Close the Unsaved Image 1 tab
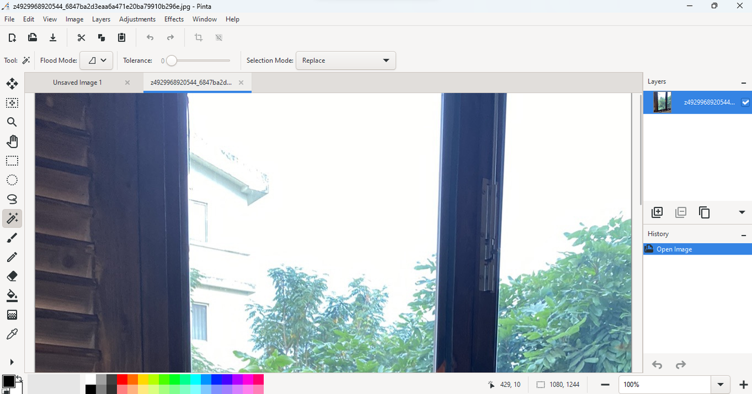752x394 pixels. (127, 83)
